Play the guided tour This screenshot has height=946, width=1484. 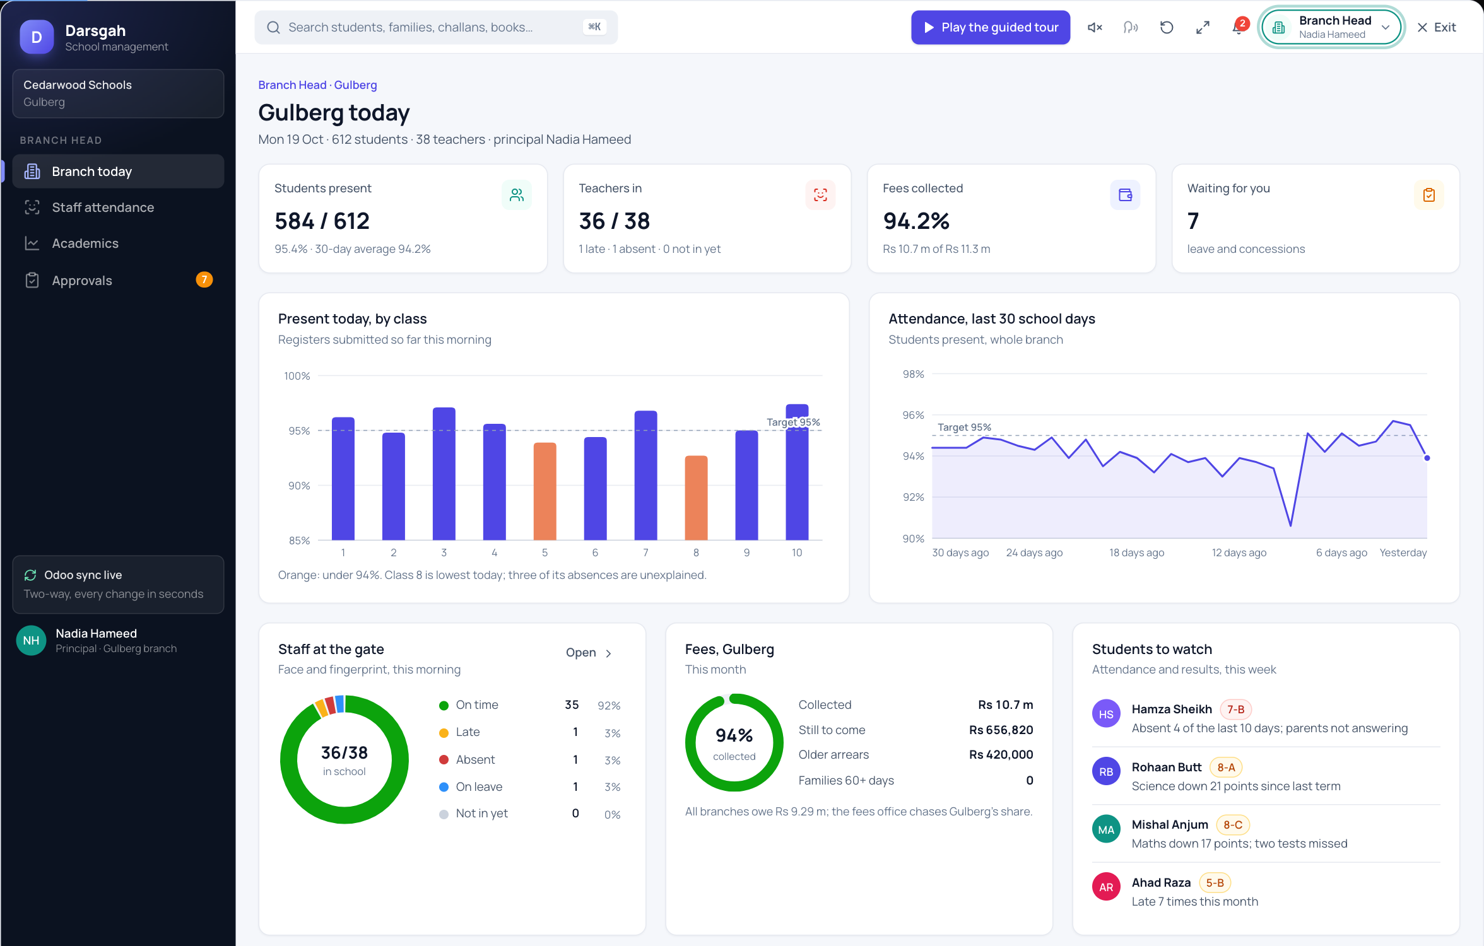991,27
